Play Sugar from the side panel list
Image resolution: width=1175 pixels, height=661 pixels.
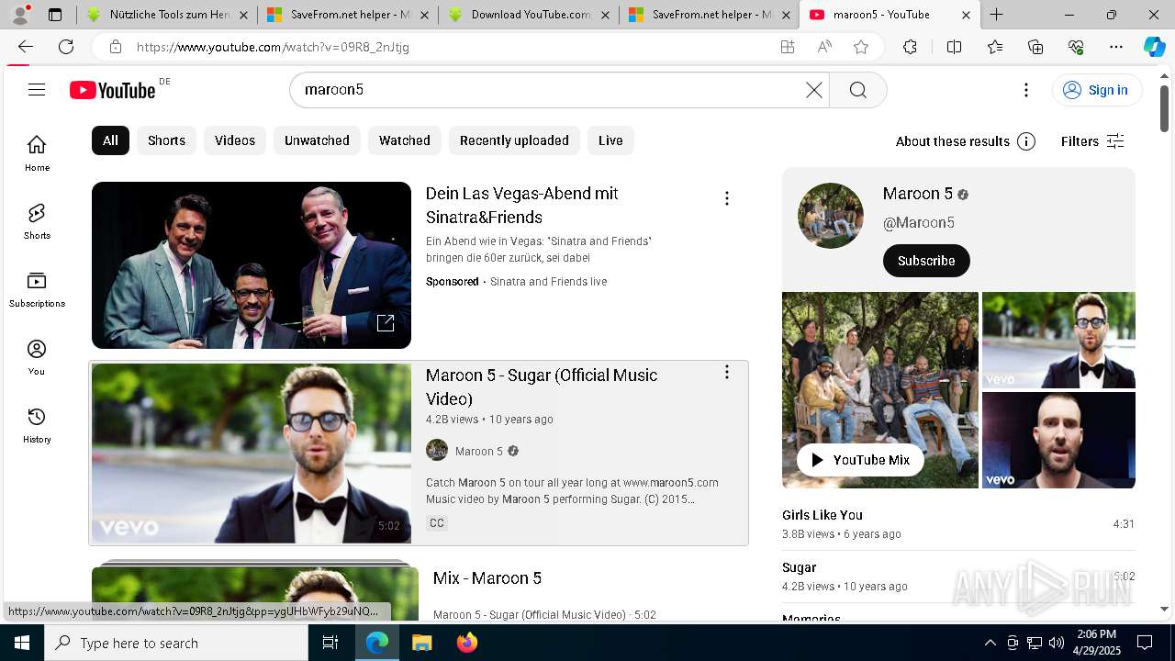click(958, 577)
